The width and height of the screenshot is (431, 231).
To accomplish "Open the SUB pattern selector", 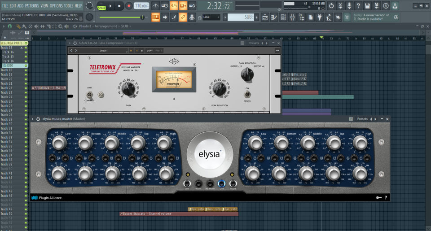I will [241, 17].
